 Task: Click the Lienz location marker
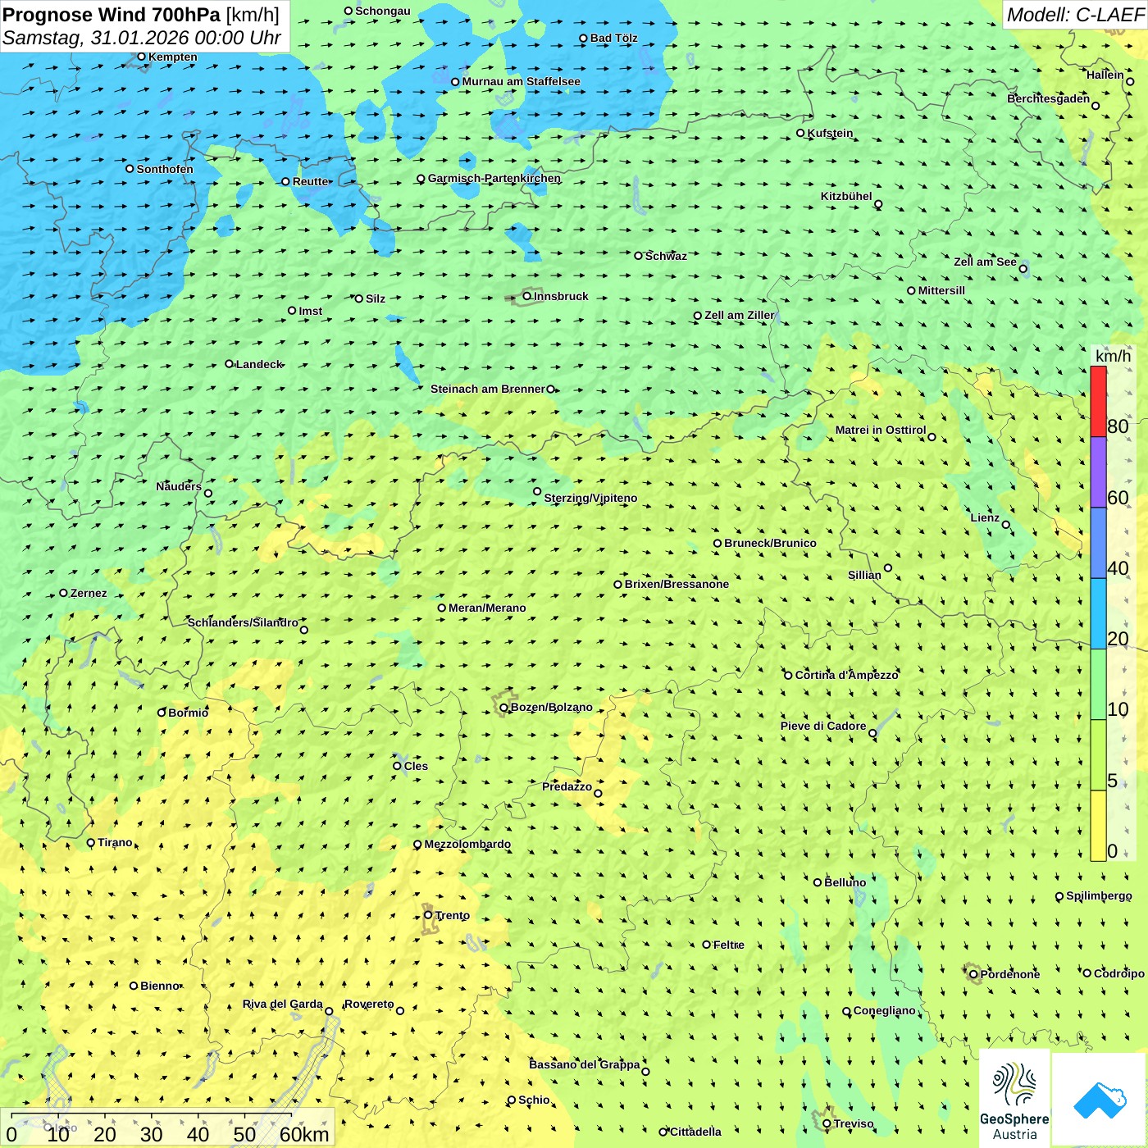[x=1006, y=525]
